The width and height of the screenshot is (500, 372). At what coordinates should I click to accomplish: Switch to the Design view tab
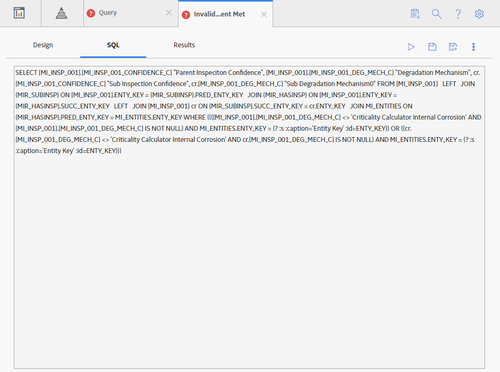43,45
